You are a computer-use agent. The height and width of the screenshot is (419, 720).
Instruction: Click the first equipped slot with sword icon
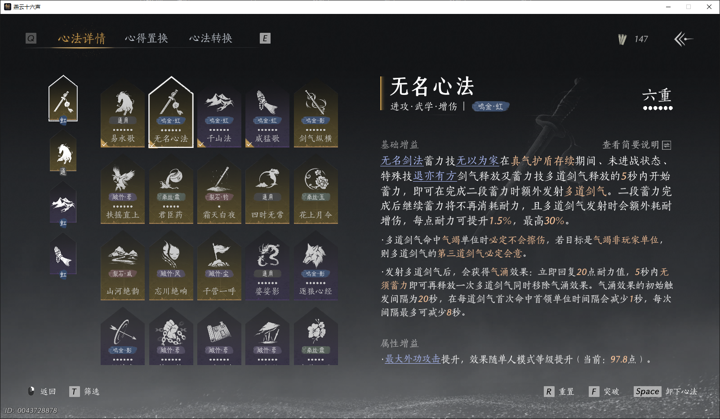coord(63,99)
